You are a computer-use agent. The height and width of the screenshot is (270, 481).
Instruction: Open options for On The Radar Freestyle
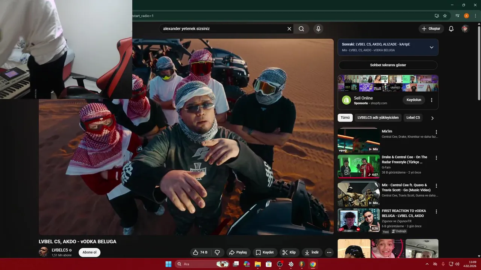[436, 158]
